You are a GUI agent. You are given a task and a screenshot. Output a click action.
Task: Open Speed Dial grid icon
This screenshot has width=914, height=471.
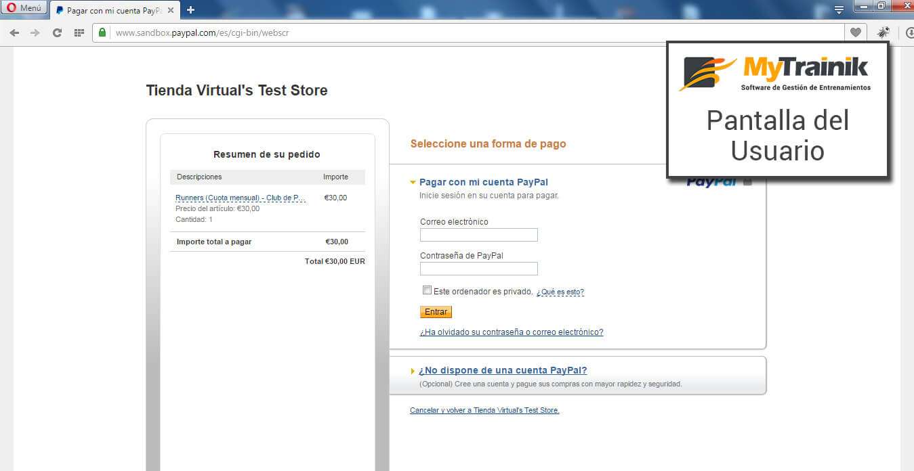pos(79,32)
